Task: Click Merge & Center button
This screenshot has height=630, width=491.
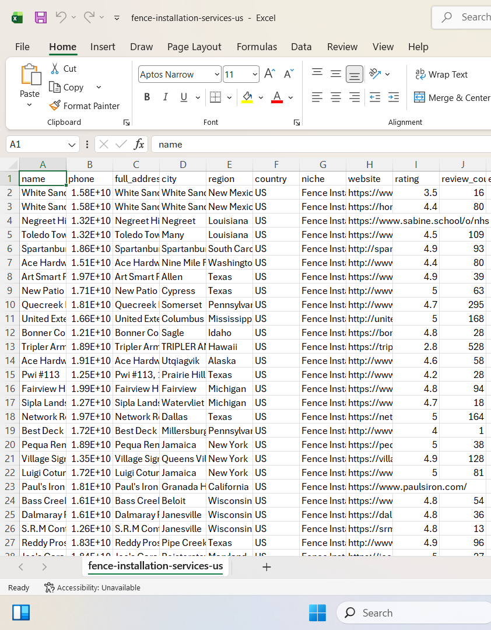Action: point(451,97)
